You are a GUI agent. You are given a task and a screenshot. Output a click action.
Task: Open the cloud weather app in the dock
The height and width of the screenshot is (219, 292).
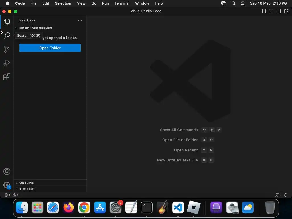tap(248, 208)
